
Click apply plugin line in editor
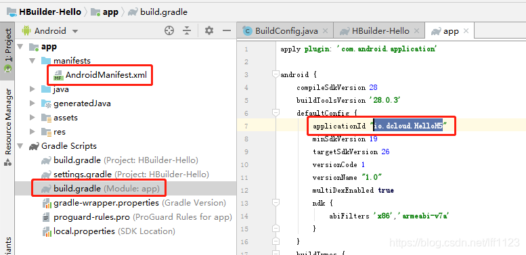click(x=358, y=49)
